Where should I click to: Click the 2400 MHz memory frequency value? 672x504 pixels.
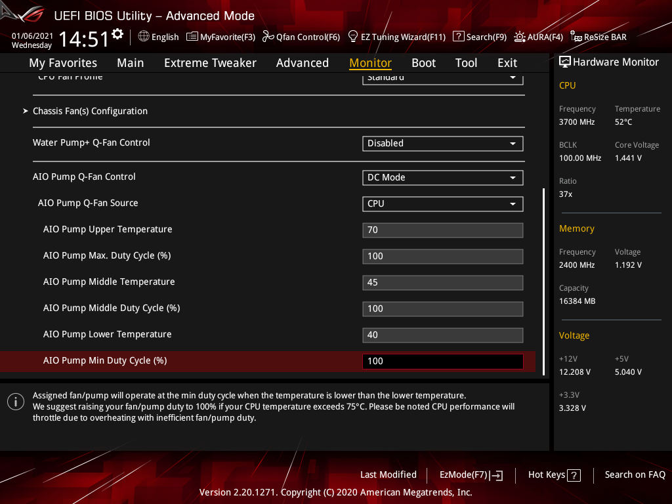576,265
